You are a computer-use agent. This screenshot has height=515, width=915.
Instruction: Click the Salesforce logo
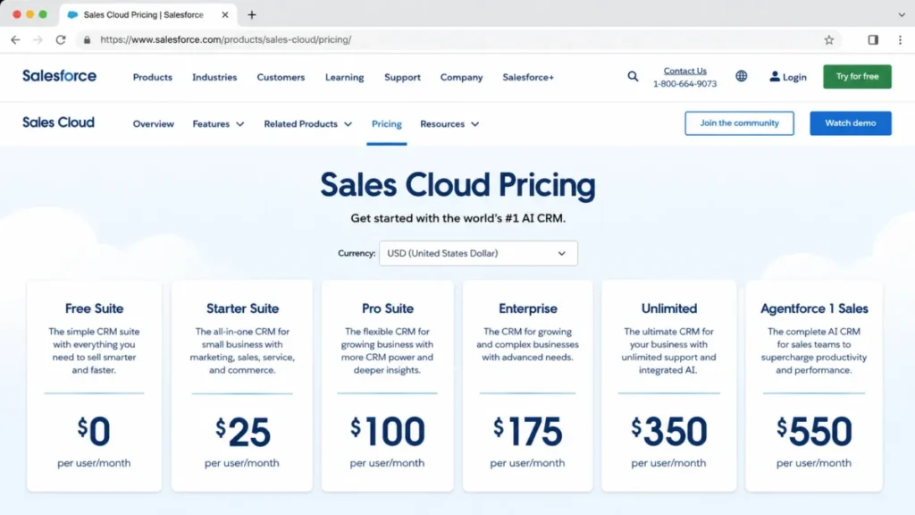(59, 76)
